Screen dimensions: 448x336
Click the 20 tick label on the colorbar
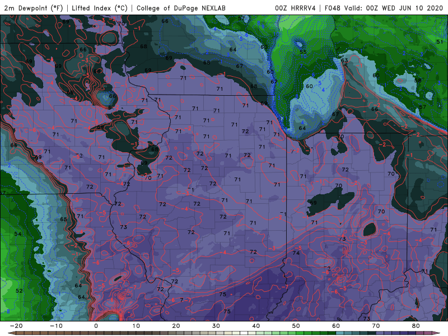pos(176,326)
